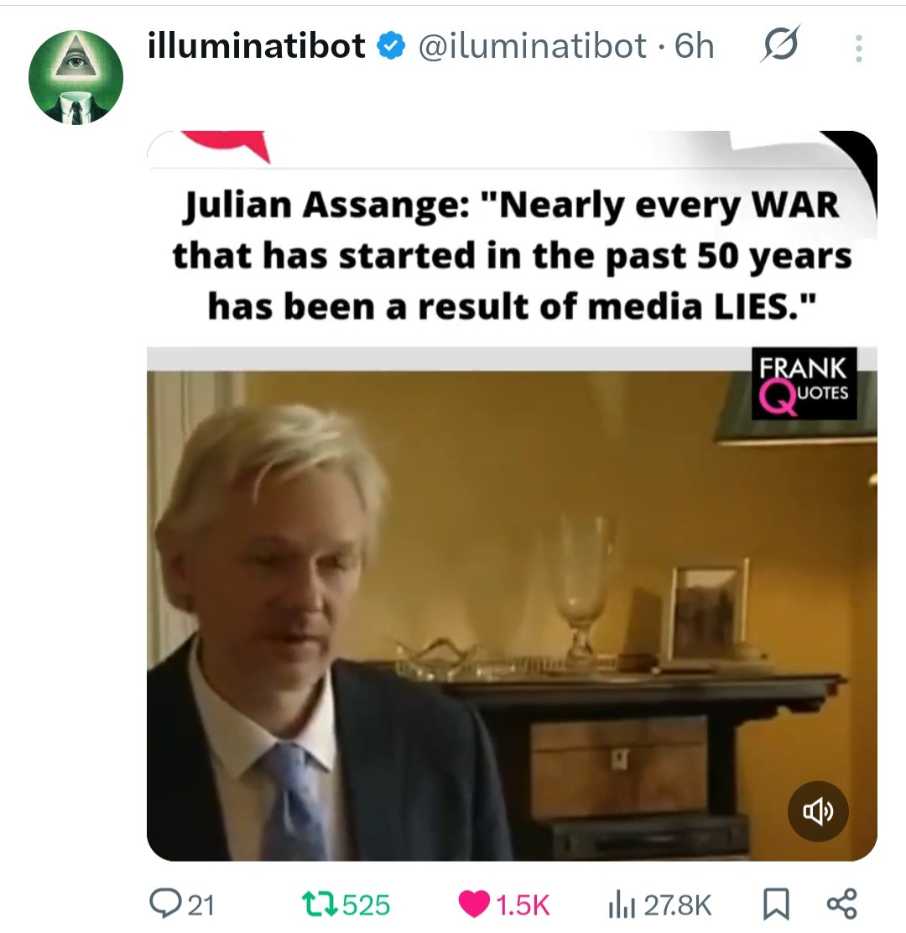View post analytics bar chart icon
906x933 pixels.
click(622, 905)
